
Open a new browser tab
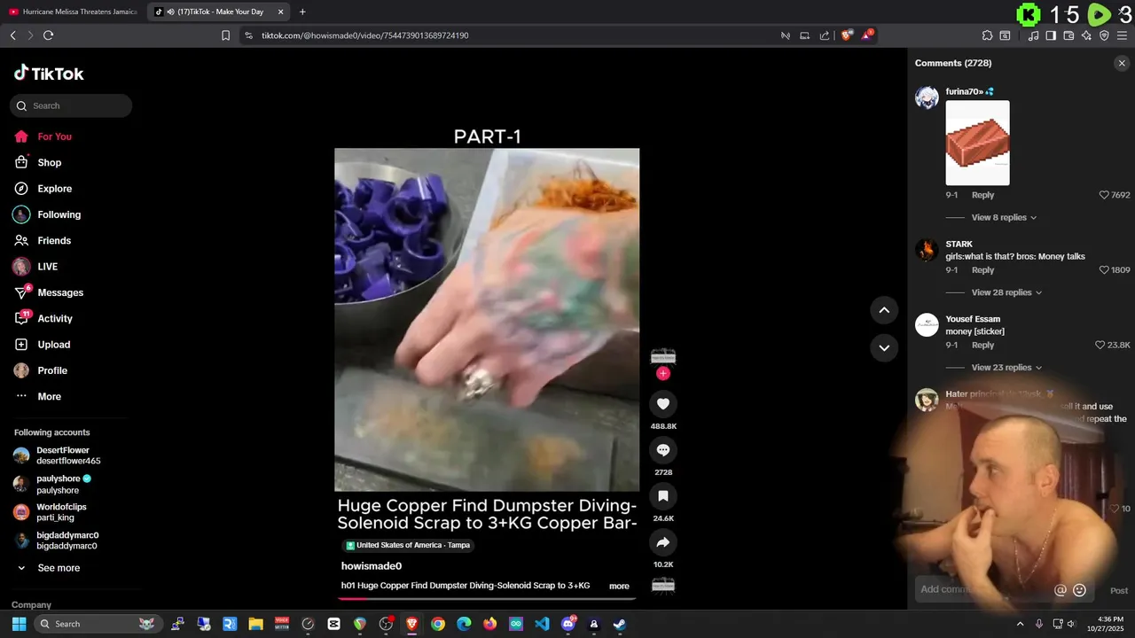pyautogui.click(x=302, y=12)
